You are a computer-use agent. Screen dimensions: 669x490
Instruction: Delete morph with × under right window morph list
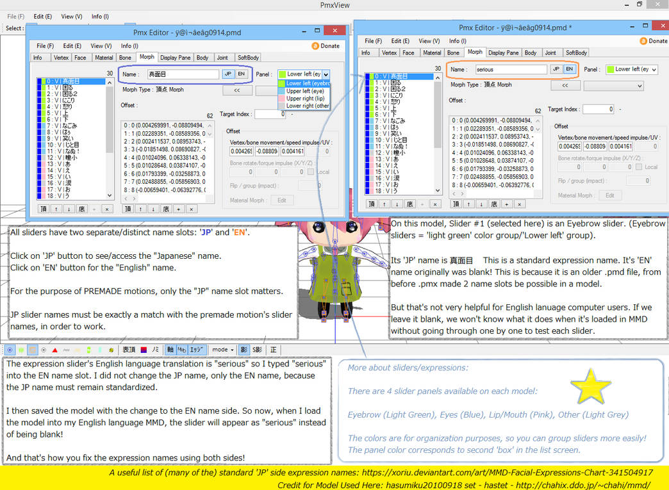coord(435,204)
